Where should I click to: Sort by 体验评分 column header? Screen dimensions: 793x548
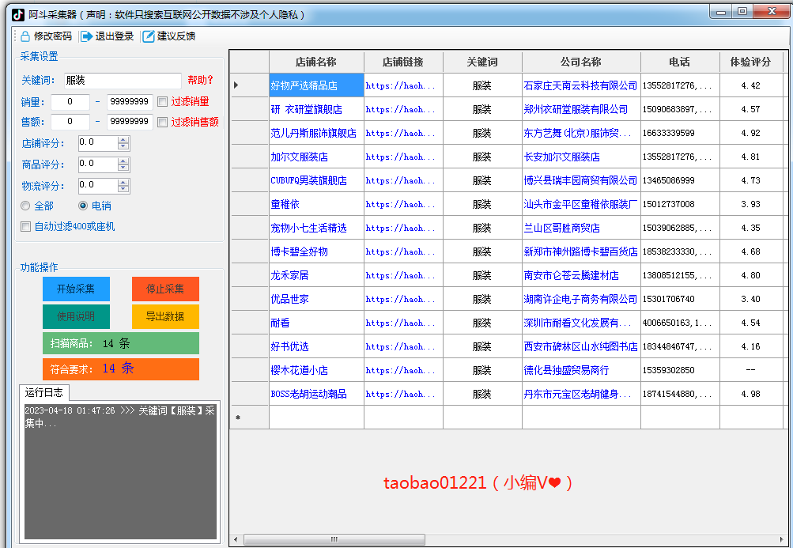pos(751,62)
